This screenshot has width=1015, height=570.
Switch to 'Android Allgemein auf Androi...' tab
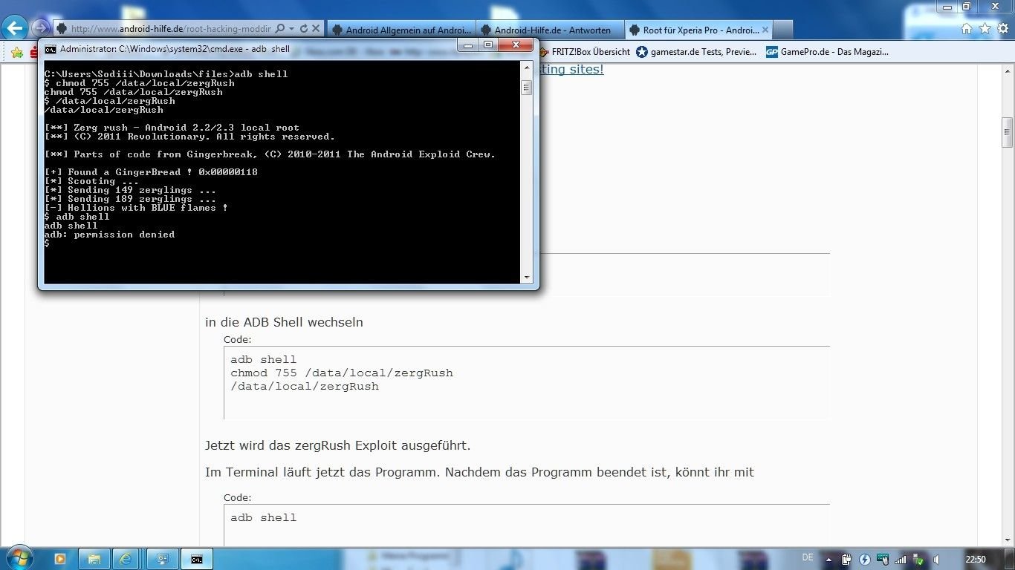coord(401,30)
